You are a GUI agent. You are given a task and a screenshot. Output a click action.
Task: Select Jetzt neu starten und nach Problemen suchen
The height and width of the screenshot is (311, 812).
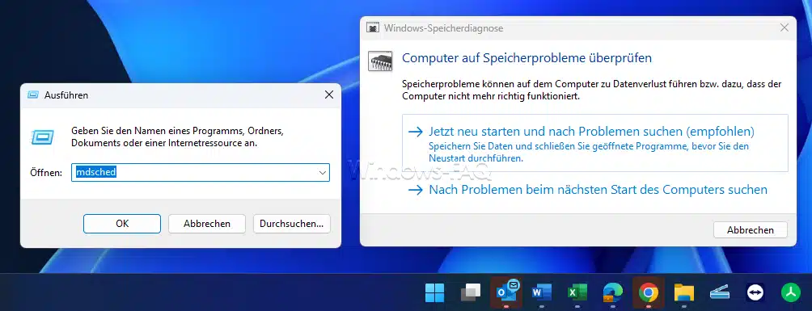coord(595,143)
